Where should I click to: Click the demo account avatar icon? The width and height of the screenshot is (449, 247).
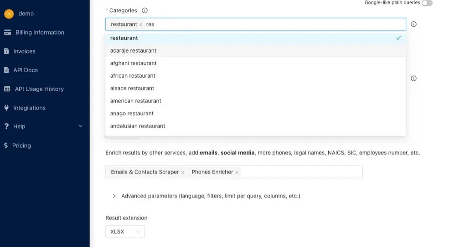click(x=9, y=14)
